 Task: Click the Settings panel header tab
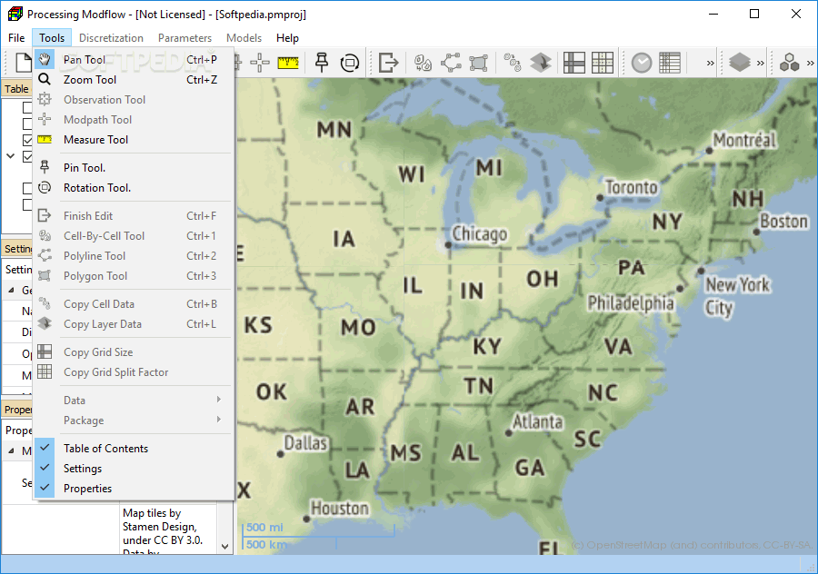18,248
